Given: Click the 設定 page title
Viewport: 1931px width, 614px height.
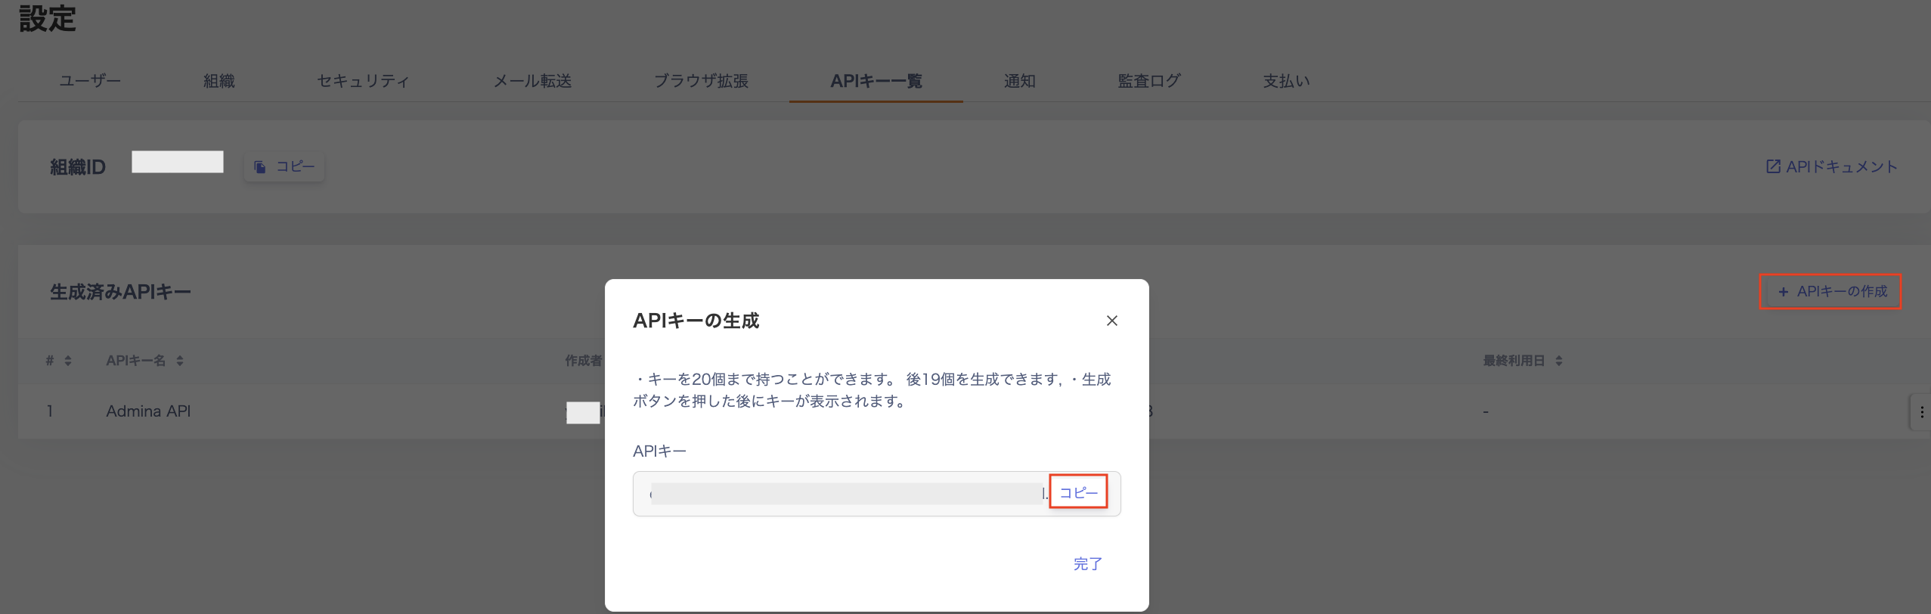Looking at the screenshot, I should coord(48,19).
